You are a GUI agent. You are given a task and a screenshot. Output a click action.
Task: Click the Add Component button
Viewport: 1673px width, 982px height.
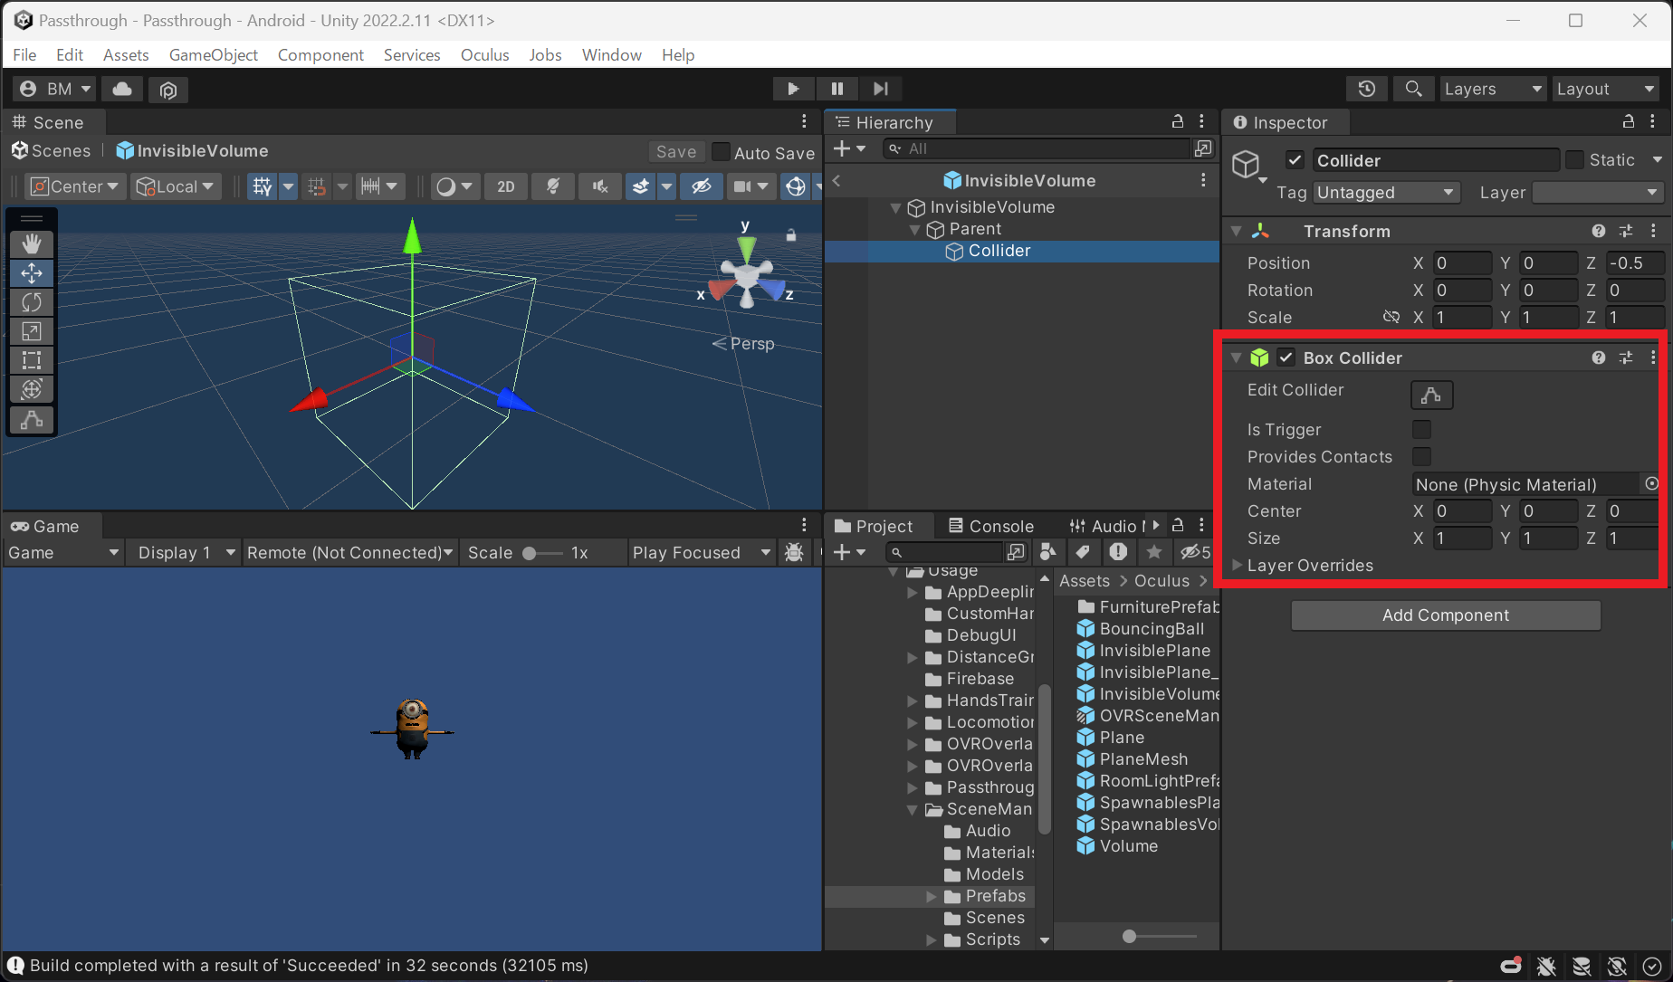tap(1445, 615)
